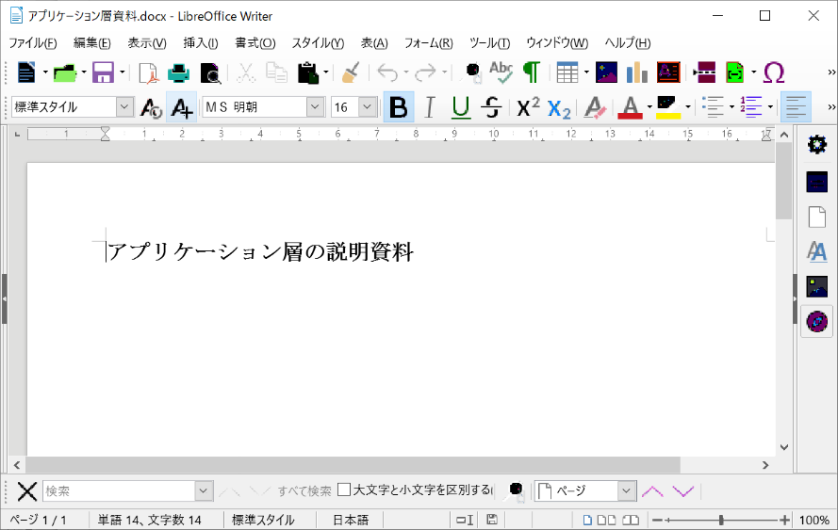This screenshot has height=530, width=838.
Task: Enable 大文字と小文字を区別する checkbox
Action: [344, 490]
